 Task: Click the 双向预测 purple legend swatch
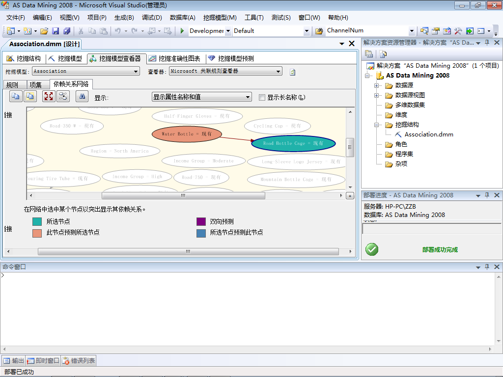(x=201, y=221)
